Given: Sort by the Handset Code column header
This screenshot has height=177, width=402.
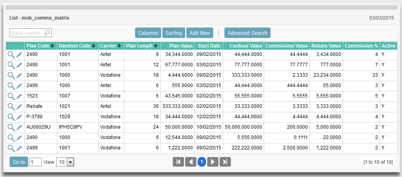Looking at the screenshot, I should (x=77, y=46).
